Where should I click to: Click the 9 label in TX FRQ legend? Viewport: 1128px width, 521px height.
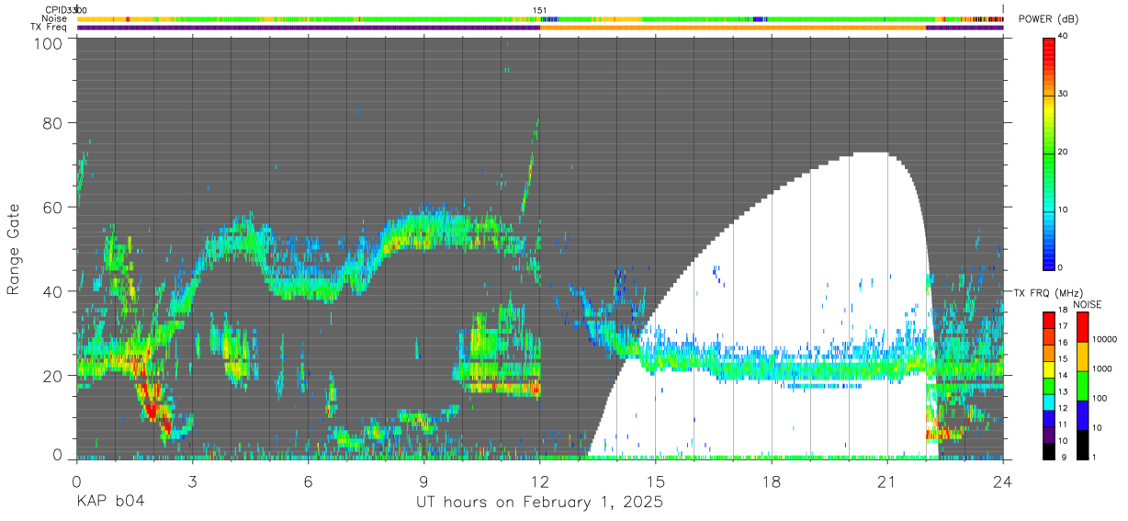point(1064,457)
